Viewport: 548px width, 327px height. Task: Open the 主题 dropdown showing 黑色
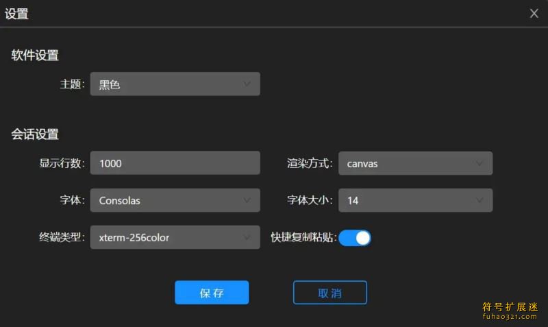175,84
